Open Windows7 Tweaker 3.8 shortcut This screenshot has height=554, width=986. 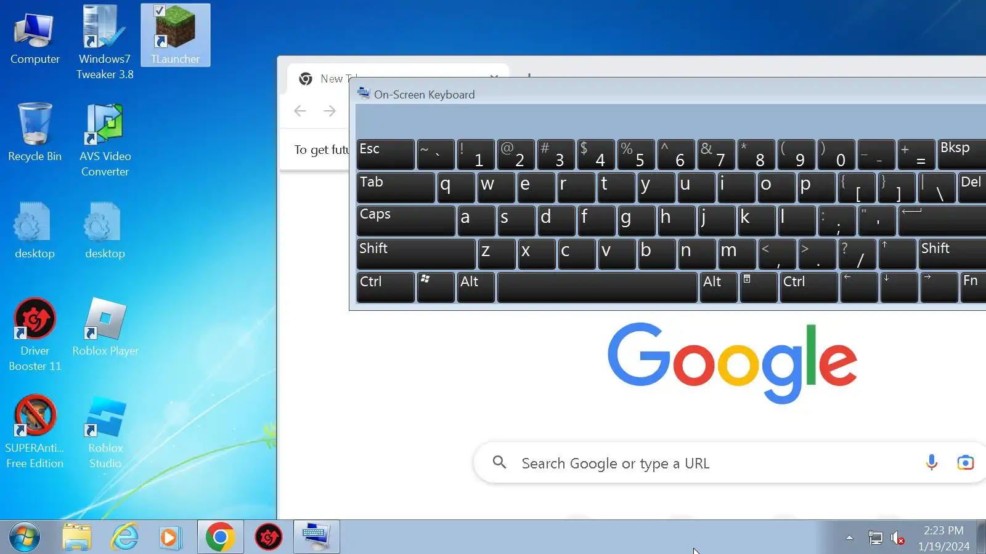click(105, 43)
